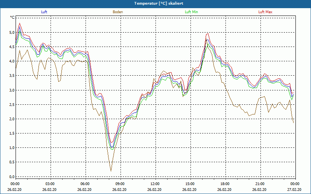
Task: Click the green 'Luft Min' legend label
Action: point(191,12)
